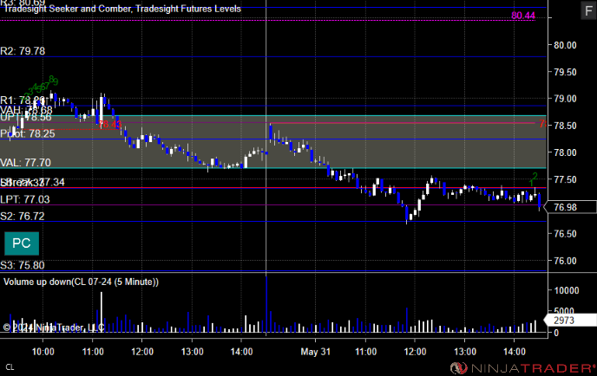Click the S2: 76.72 level label
The image size is (597, 376).
coord(23,217)
